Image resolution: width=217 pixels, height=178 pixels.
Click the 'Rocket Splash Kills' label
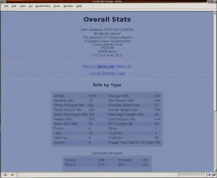point(123,110)
